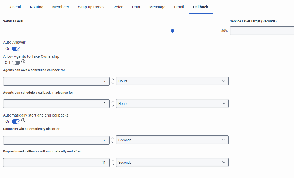Open the automatic dial Seconds unit dropdown
Screen dimensions: 294x178
click(172, 140)
